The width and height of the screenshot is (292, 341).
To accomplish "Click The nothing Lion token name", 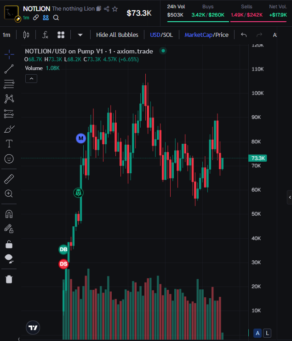I will coord(73,9).
